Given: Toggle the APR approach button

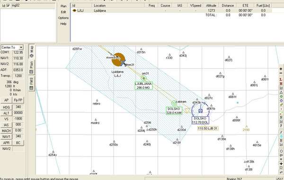Looking at the screenshot, I should coord(6,143).
